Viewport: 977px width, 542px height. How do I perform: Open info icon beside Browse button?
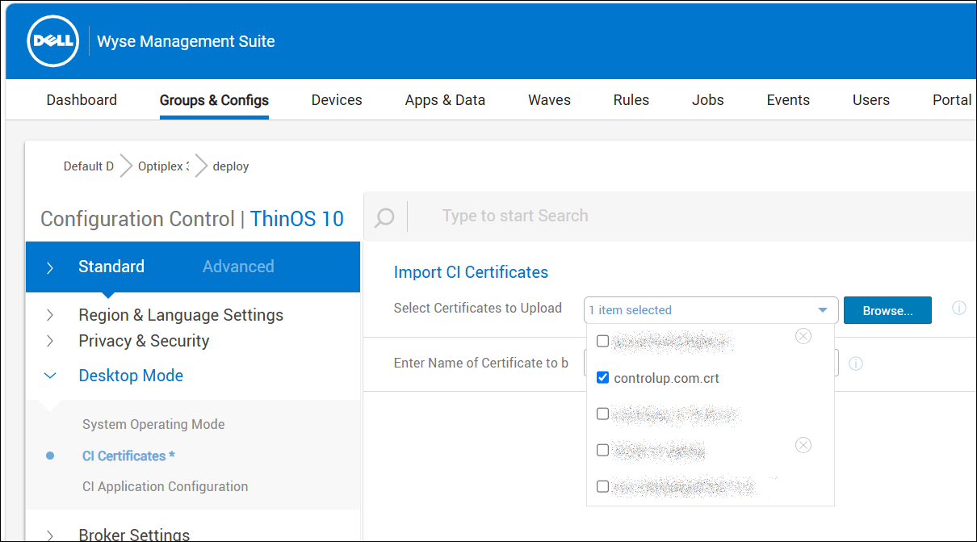click(959, 309)
